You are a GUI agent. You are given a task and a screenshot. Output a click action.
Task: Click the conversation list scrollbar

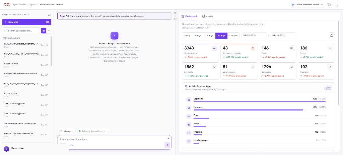[x=51, y=51]
